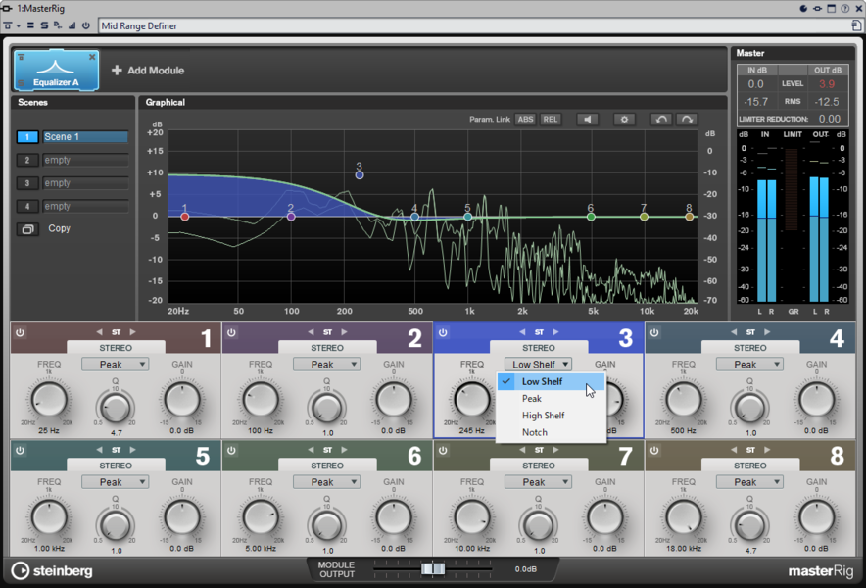866x588 pixels.
Task: Toggle plugin bypass power icon
Action: pyautogui.click(x=85, y=25)
